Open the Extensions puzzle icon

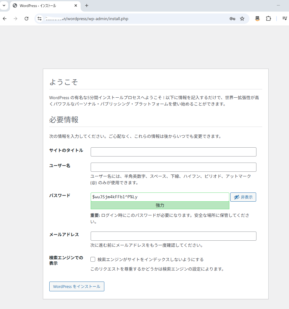268,19
